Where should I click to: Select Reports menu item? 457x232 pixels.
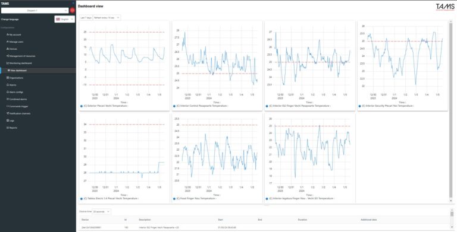click(12, 128)
